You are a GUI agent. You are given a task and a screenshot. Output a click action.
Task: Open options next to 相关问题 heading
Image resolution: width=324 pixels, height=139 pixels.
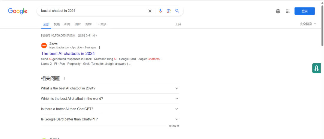click(64, 79)
